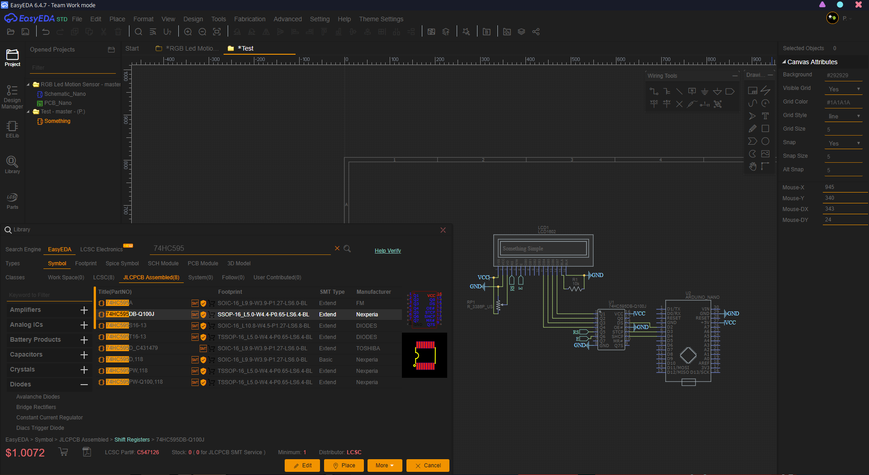Select the Spice Symbol type filter

tap(122, 263)
